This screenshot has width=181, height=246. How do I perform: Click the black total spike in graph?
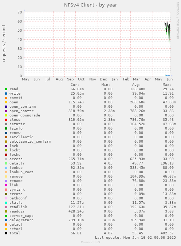[x=167, y=21]
